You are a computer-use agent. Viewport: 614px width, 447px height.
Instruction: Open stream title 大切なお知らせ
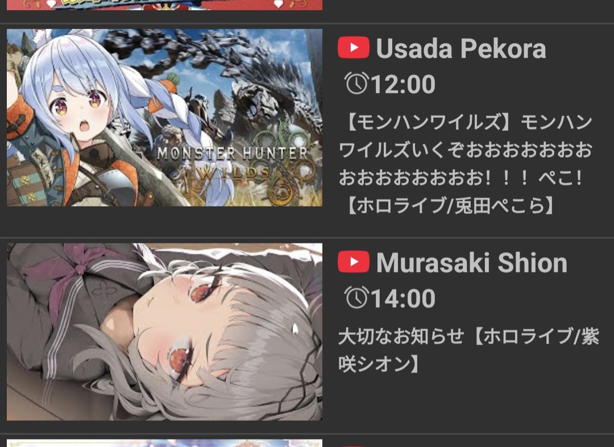400,337
